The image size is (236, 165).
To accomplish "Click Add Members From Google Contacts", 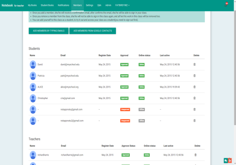I will point(92,31).
